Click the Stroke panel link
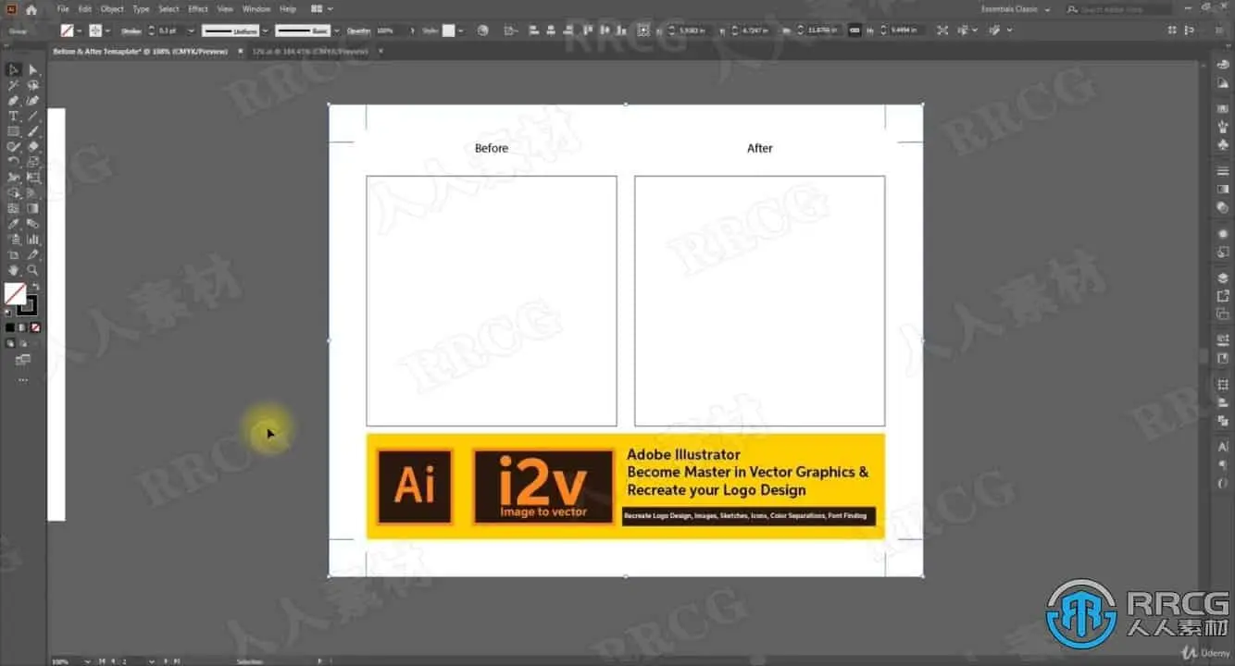Image resolution: width=1235 pixels, height=666 pixels. coord(131,31)
